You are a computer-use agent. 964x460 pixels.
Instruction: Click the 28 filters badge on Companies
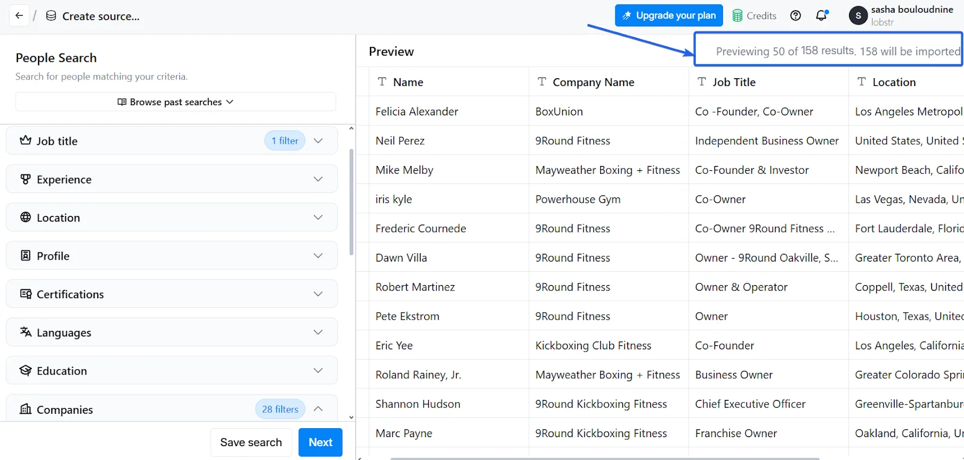(280, 409)
